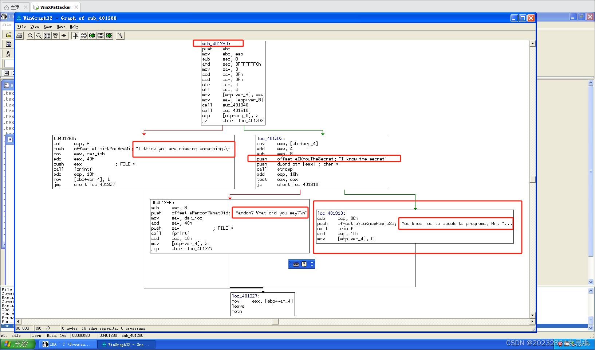This screenshot has width=595, height=350.
Task: Click graph horizontal scrollbar left arrow
Action: (18, 322)
